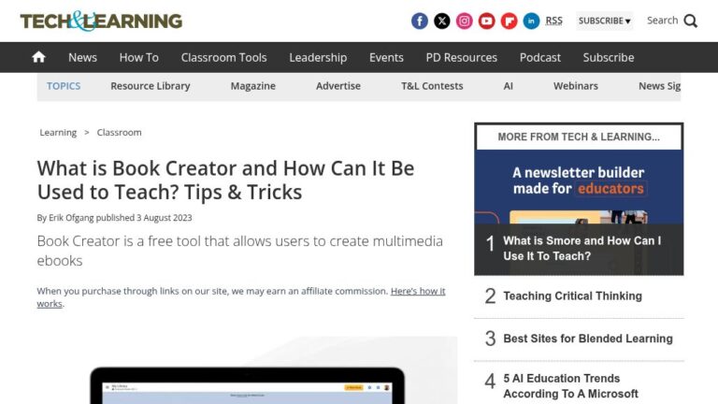Select Magazine topic
Viewport: 718px width, 404px height.
(x=252, y=86)
